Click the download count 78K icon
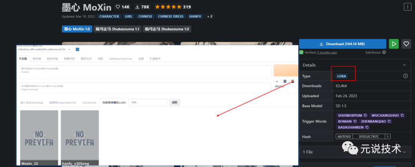This screenshot has width=415, height=167. [137, 7]
